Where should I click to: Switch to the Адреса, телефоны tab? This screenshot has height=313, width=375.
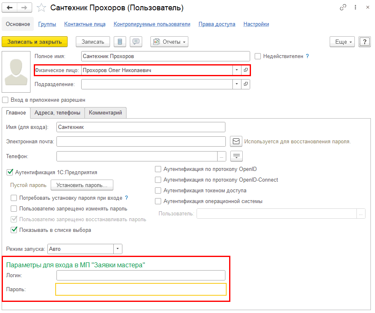tap(57, 112)
